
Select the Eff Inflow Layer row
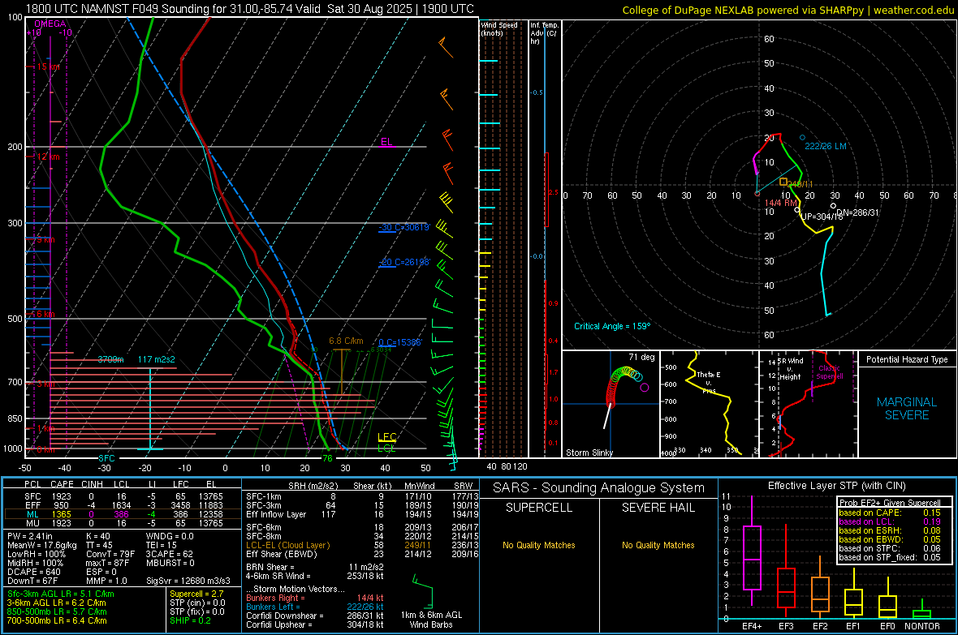(362, 514)
